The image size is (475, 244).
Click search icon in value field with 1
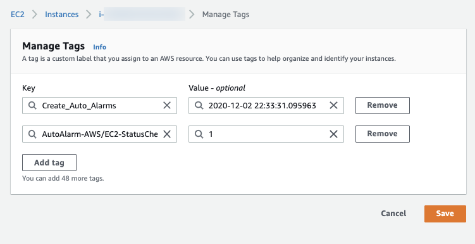[199, 134]
